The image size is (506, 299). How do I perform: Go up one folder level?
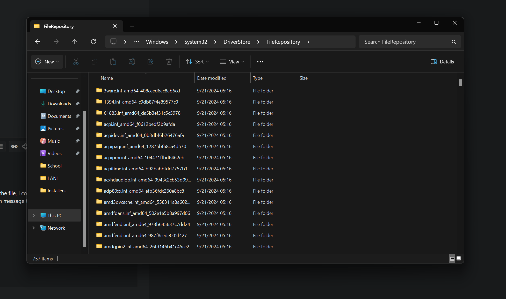click(75, 42)
